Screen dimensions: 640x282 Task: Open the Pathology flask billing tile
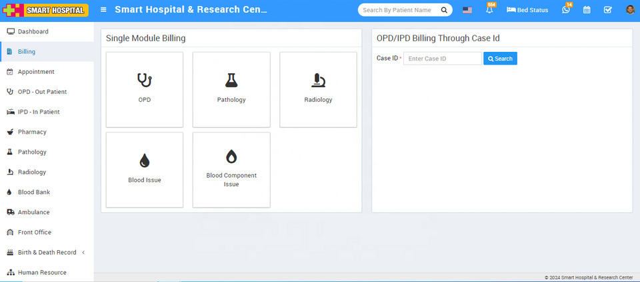[x=231, y=89]
